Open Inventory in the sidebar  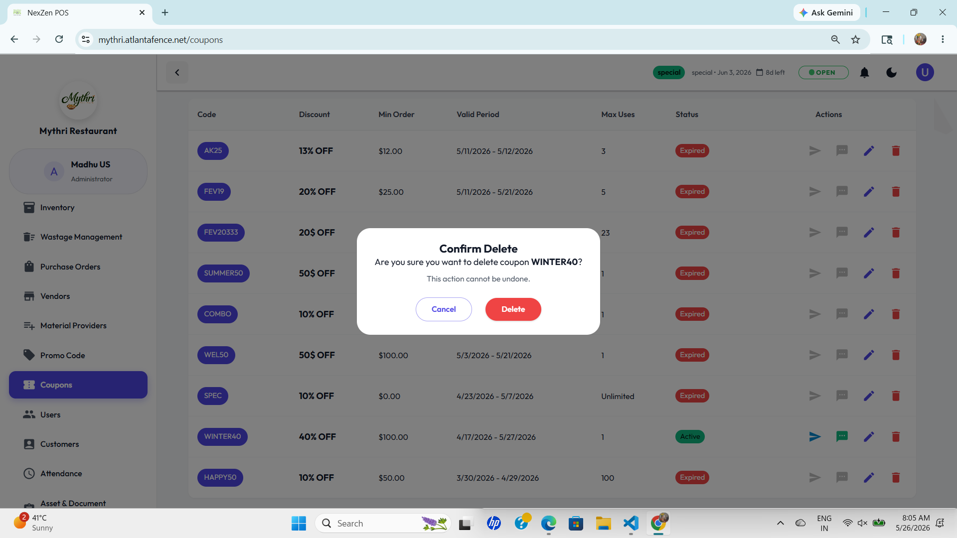click(x=78, y=208)
